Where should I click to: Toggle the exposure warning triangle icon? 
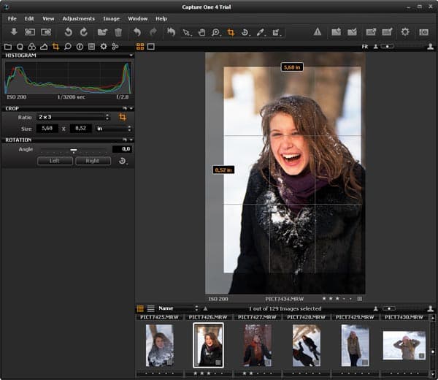tap(318, 32)
